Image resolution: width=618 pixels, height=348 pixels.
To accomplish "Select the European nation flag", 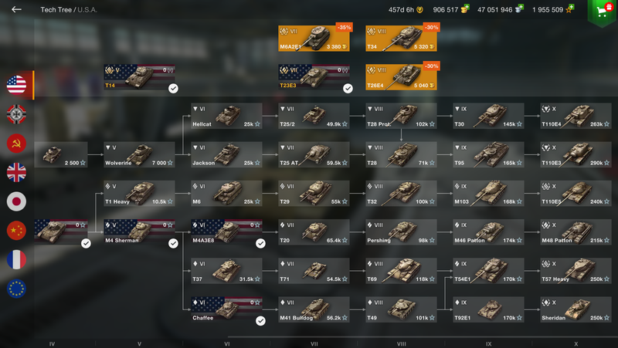I will click(16, 289).
